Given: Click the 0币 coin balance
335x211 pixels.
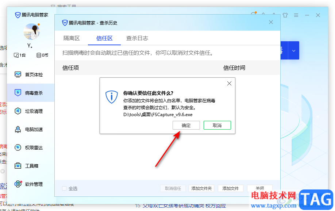Looking at the screenshot, I should (x=42, y=55).
